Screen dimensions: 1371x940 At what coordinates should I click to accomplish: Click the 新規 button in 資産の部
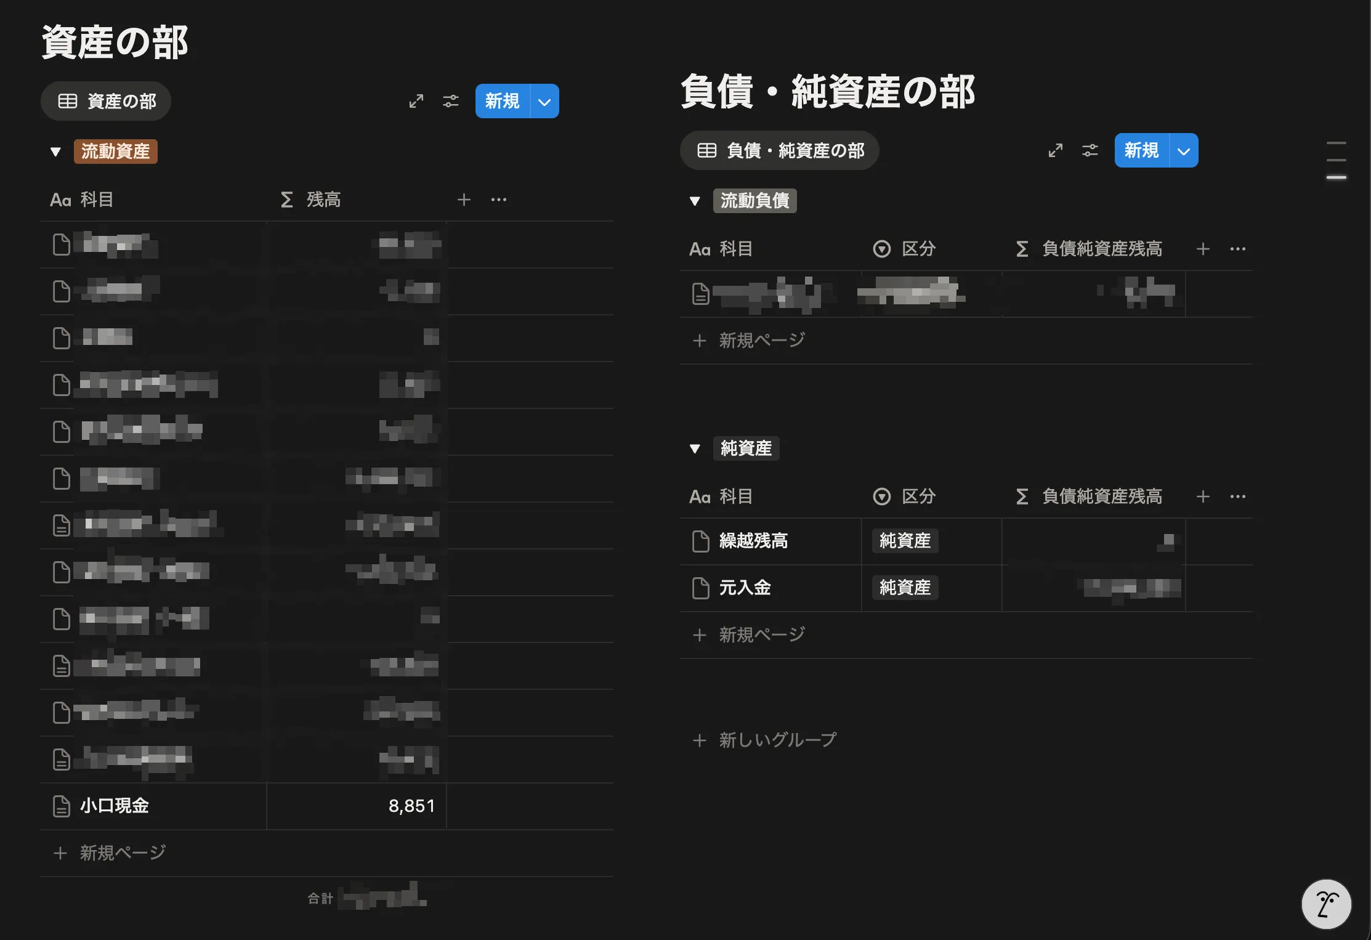point(503,101)
